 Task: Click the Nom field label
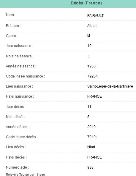coord(11,15)
